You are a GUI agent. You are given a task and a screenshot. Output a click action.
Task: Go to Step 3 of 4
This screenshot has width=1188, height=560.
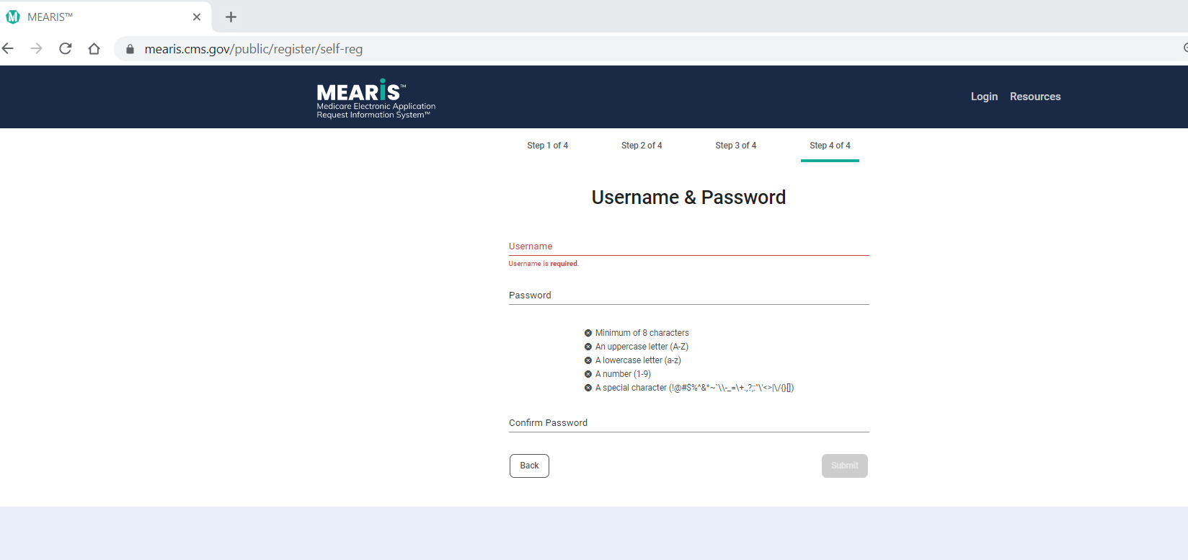[x=735, y=146]
